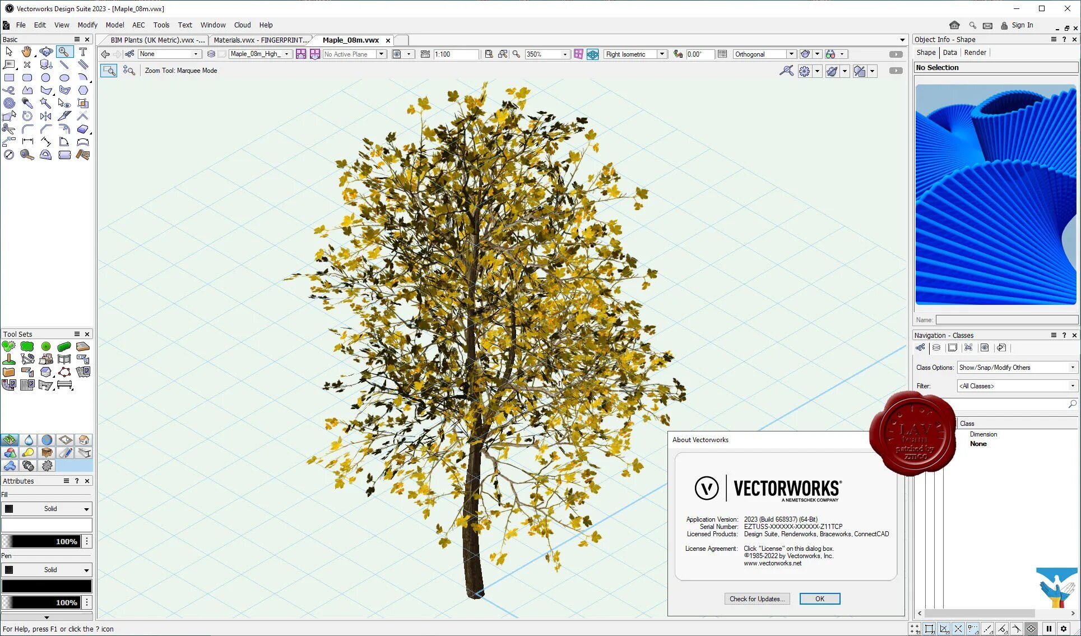Choose the Spiral tool
The height and width of the screenshot is (636, 1081).
[x=9, y=103]
